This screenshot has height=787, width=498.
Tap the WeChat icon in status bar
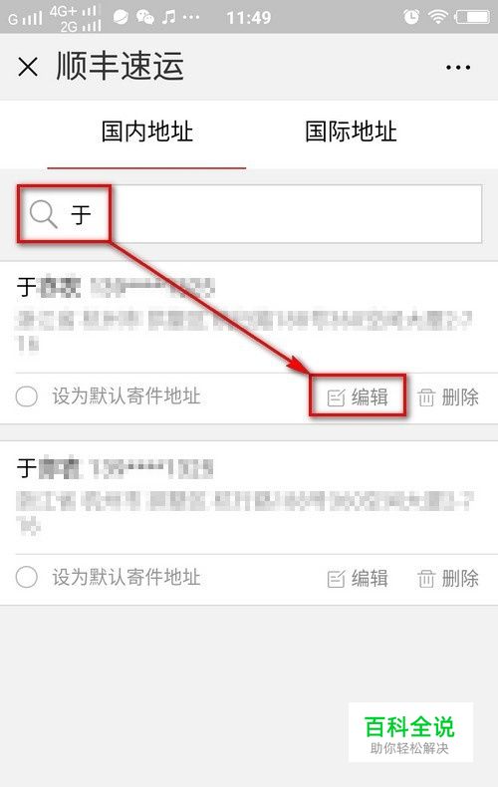coord(145,18)
